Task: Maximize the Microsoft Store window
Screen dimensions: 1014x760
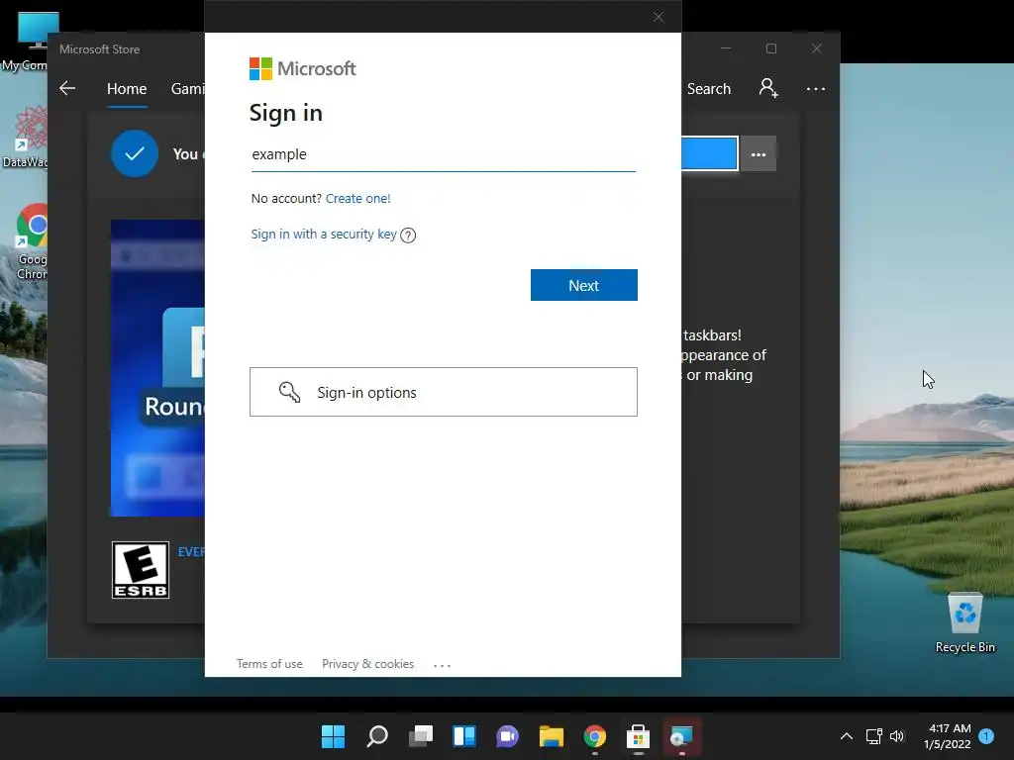Action: click(x=770, y=48)
